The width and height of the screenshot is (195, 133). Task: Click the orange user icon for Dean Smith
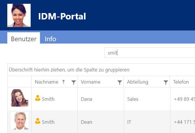tap(38, 121)
